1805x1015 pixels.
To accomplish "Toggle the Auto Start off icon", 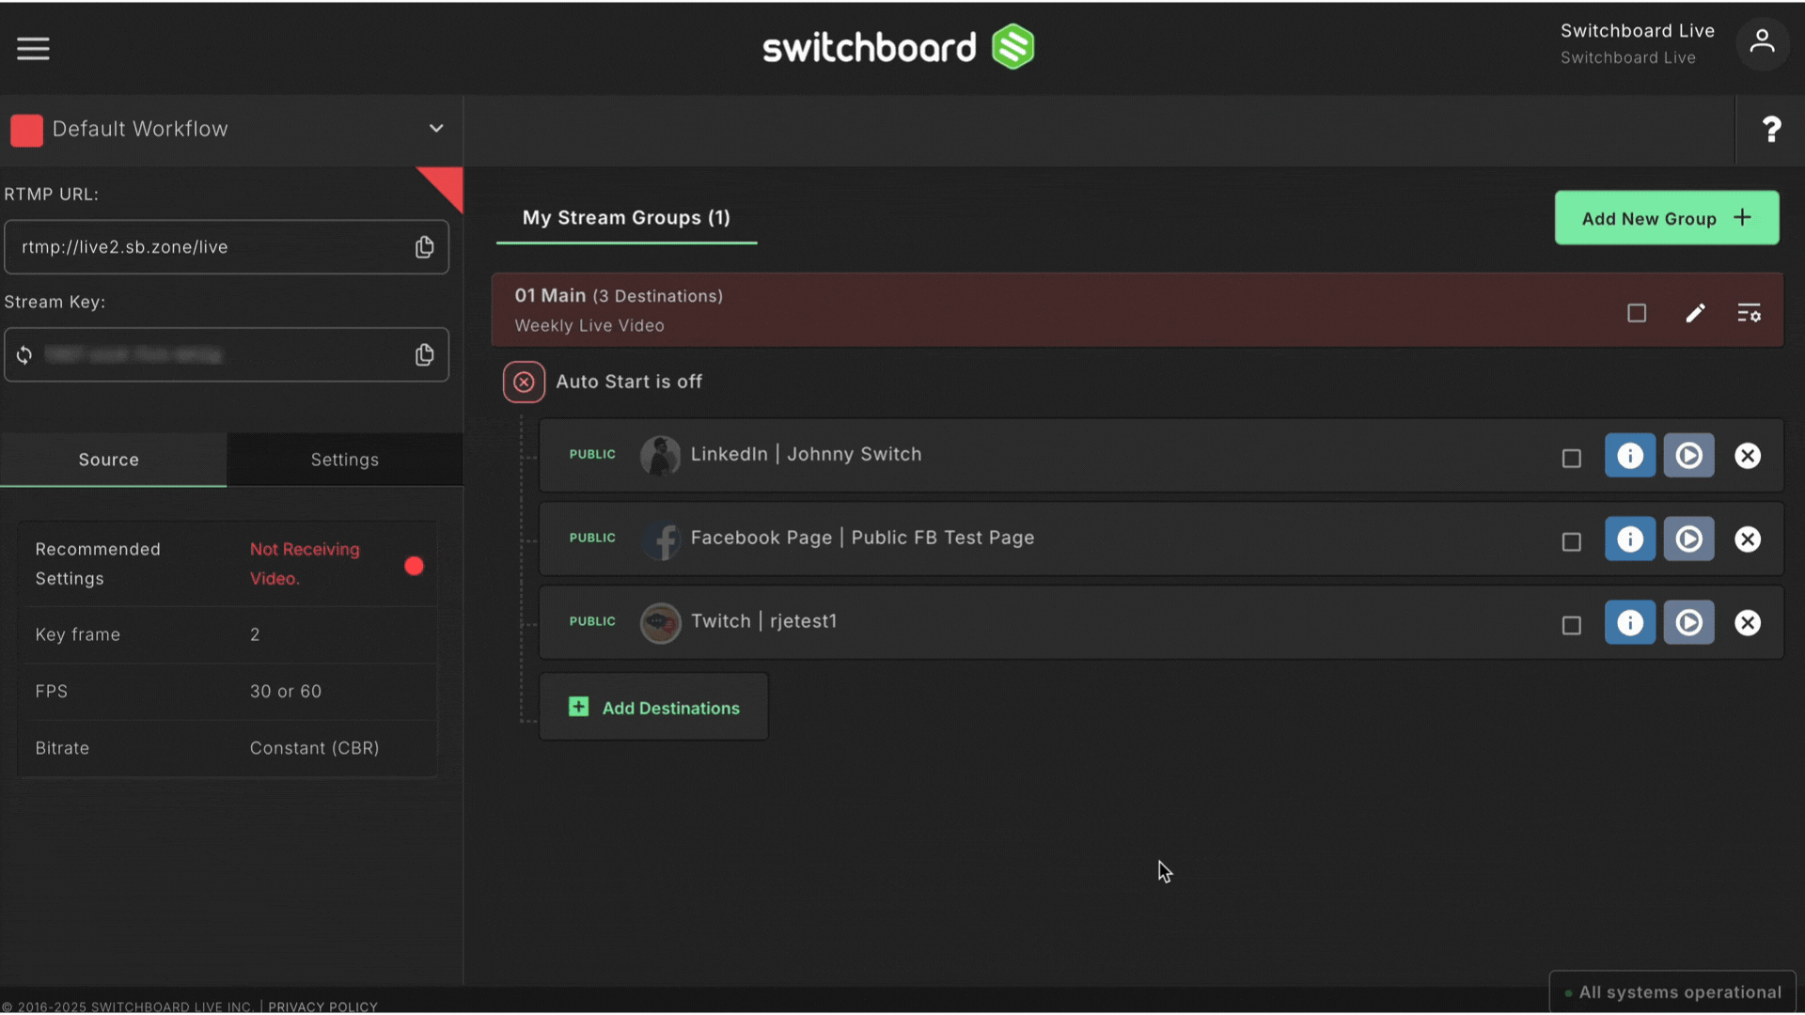I will coord(524,382).
